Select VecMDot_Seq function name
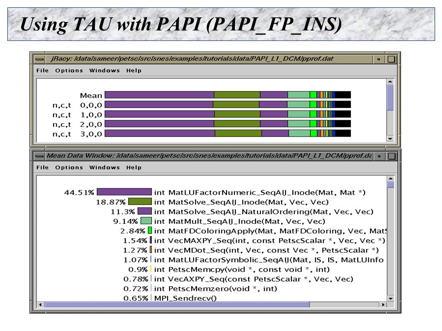Screen dimensions: 442x331 point(267,250)
